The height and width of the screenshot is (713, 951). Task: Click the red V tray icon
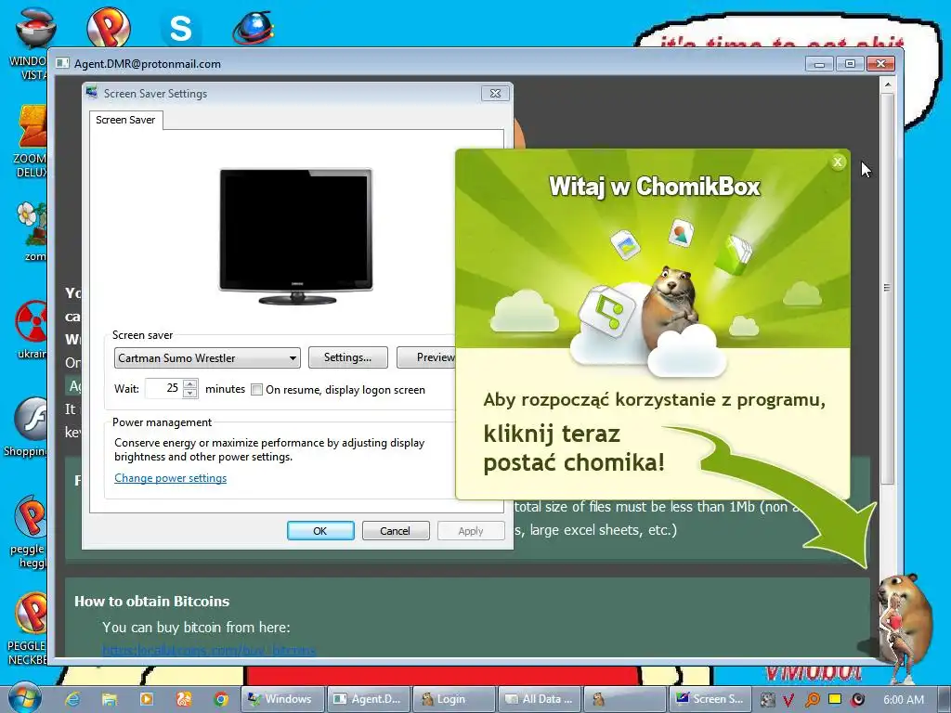pyautogui.click(x=788, y=700)
